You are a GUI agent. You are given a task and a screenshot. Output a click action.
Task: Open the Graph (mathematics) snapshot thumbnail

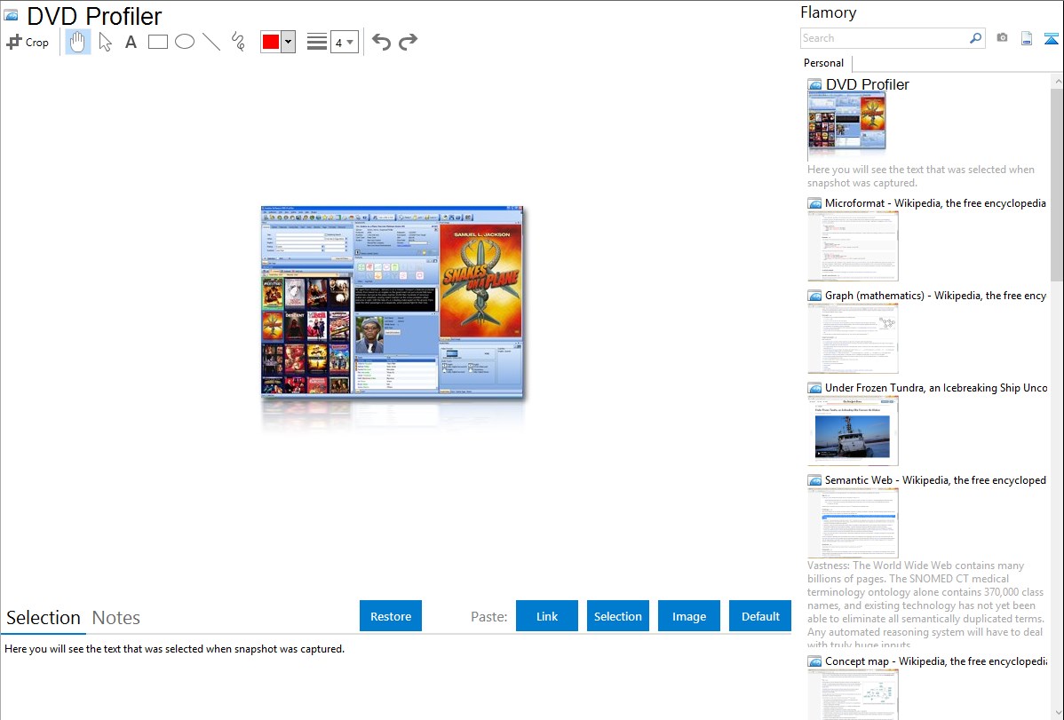[853, 338]
